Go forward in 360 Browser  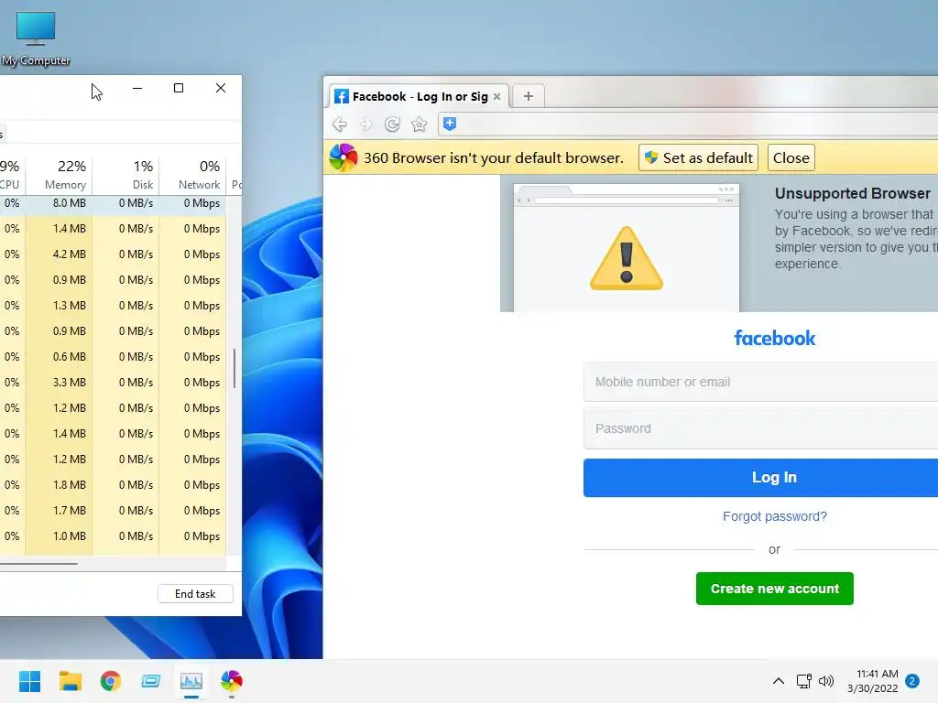(x=365, y=124)
